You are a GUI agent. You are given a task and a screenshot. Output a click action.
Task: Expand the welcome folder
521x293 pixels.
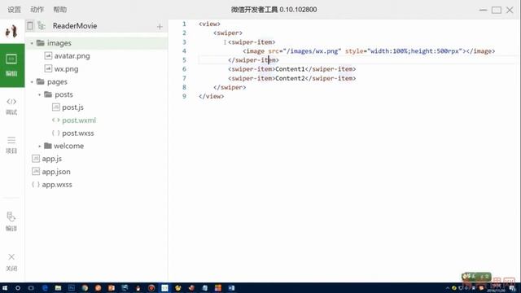coord(40,146)
